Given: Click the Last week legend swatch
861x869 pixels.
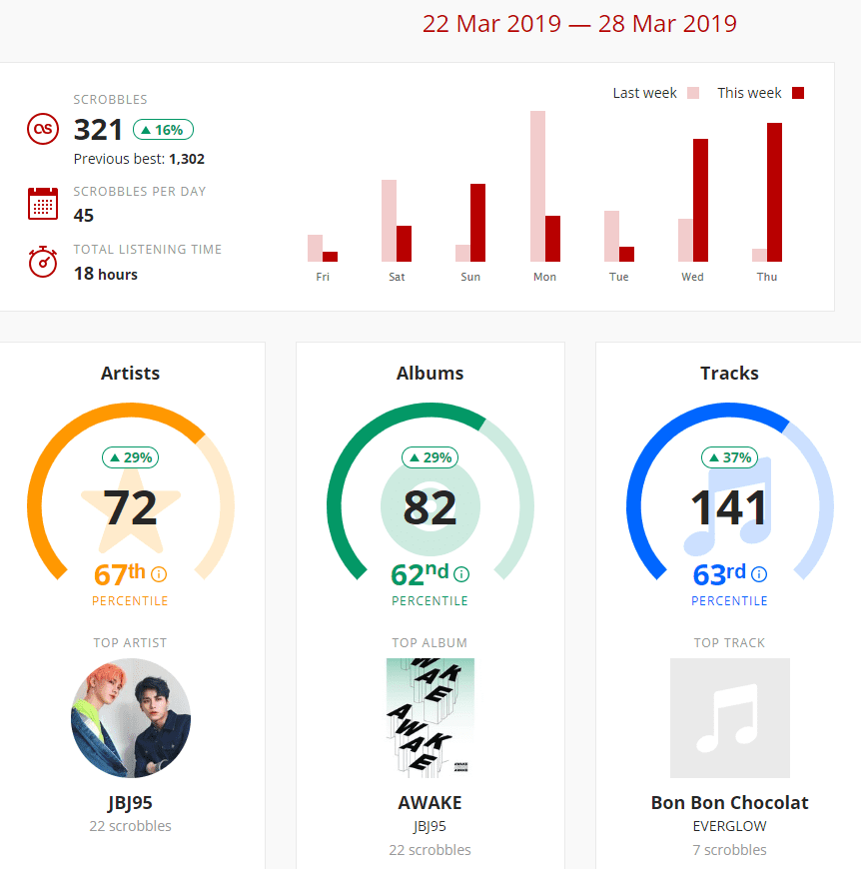Looking at the screenshot, I should (x=693, y=93).
